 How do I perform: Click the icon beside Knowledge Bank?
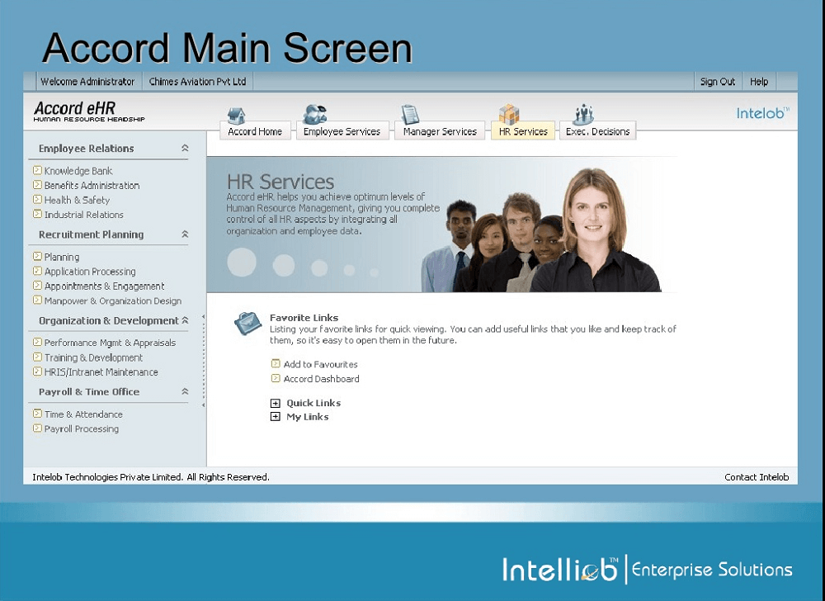pyautogui.click(x=37, y=170)
